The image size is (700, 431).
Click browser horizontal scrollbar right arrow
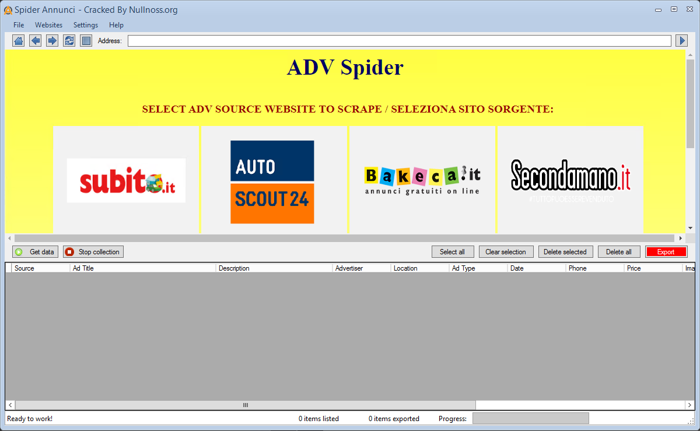click(x=680, y=239)
